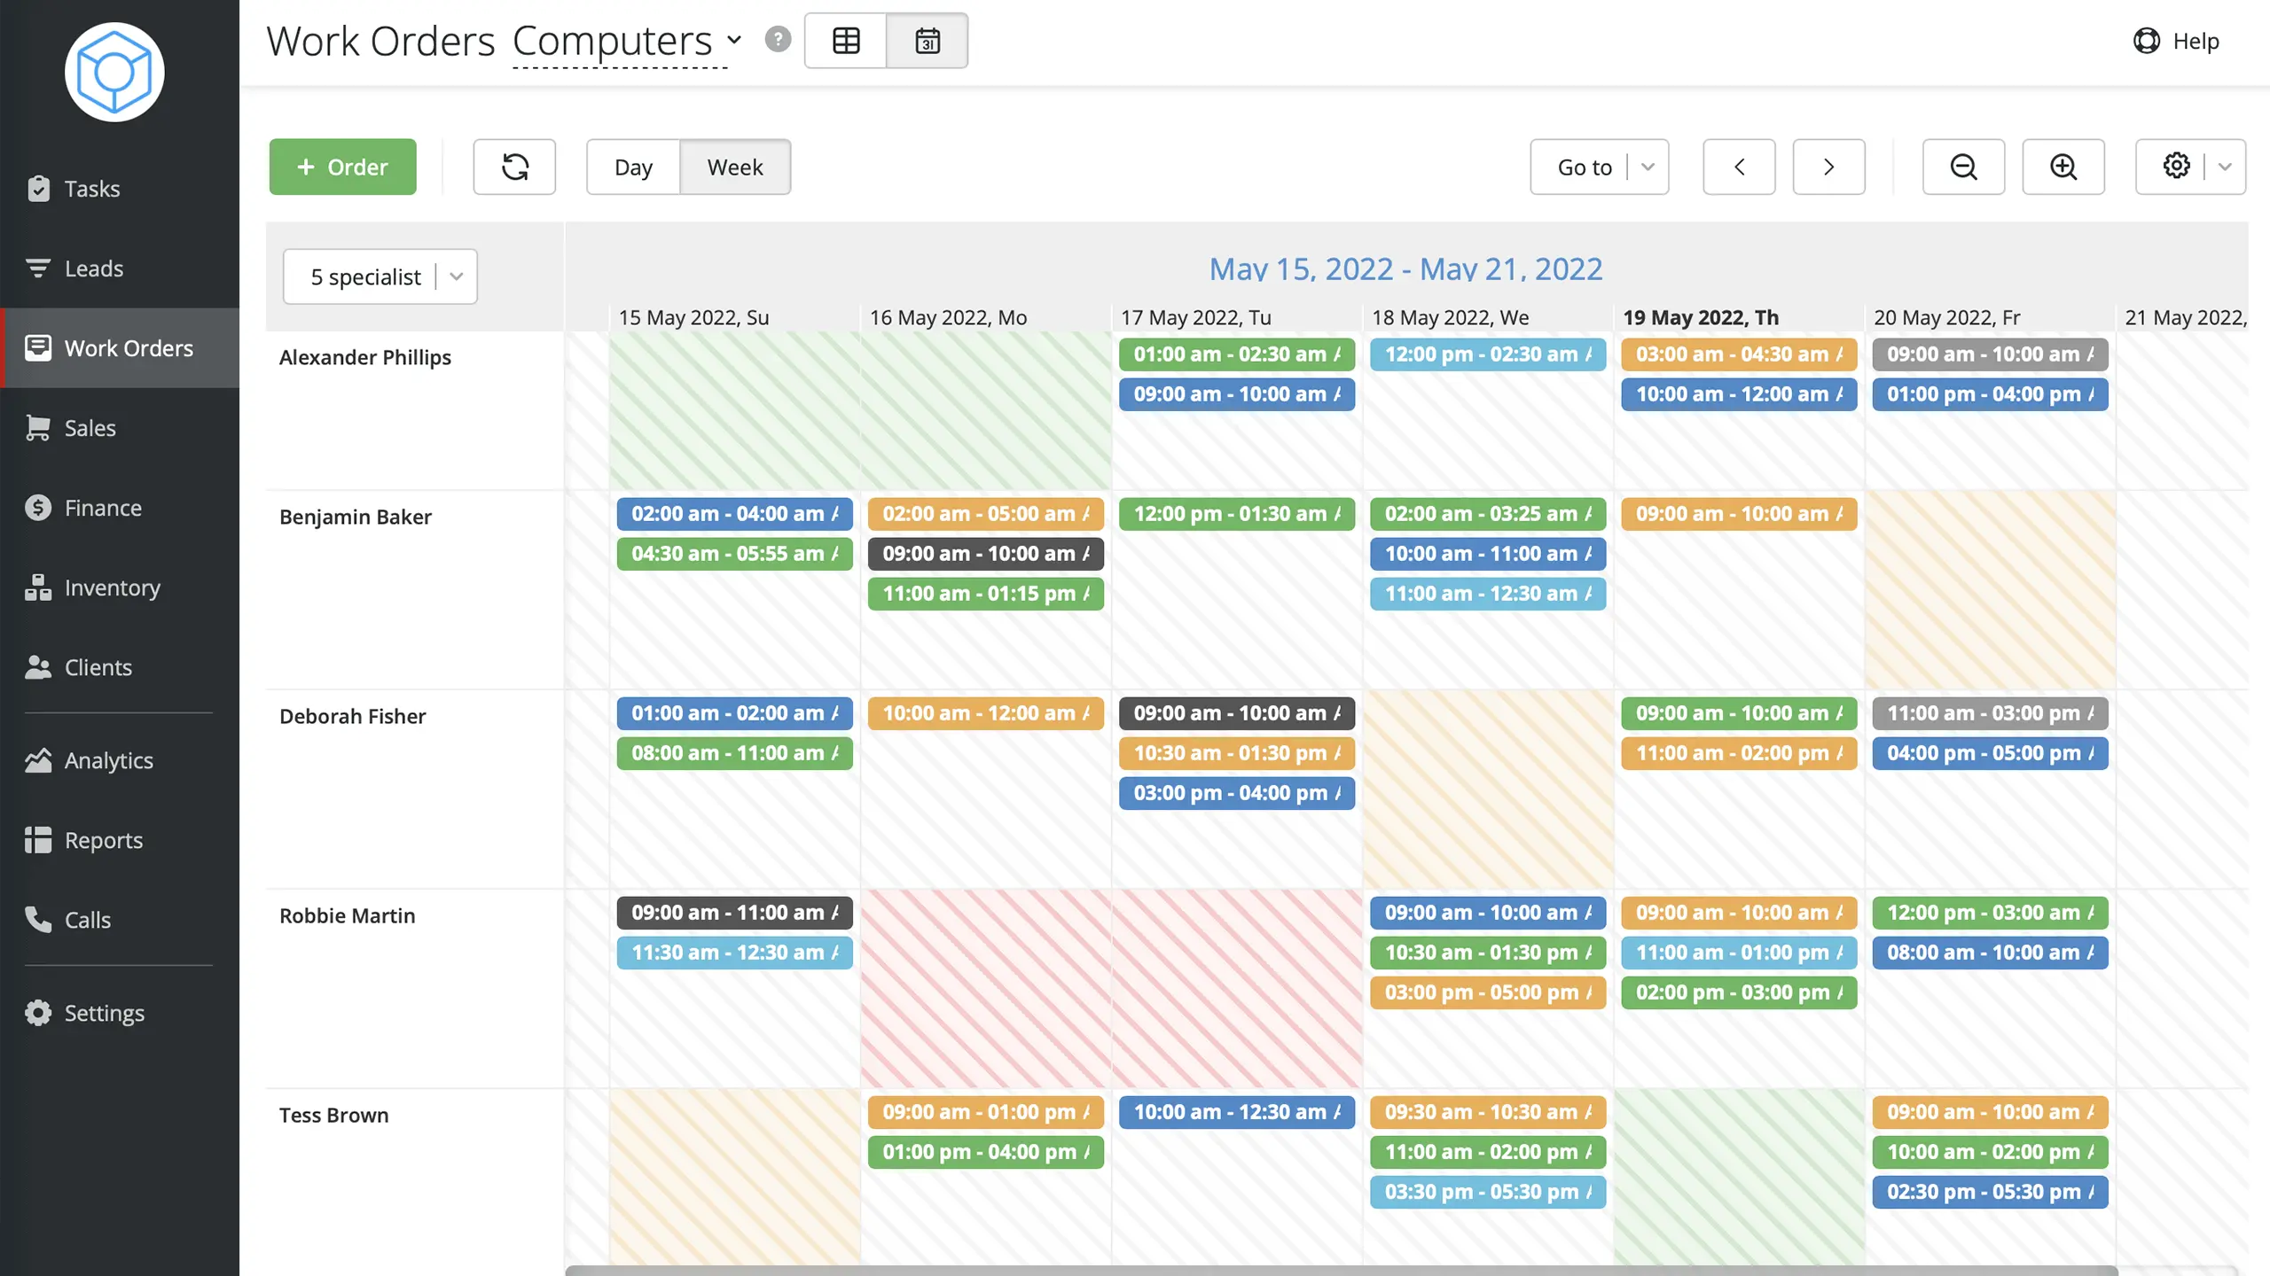Click the refresh schedule icon
The width and height of the screenshot is (2270, 1276).
[x=514, y=167]
